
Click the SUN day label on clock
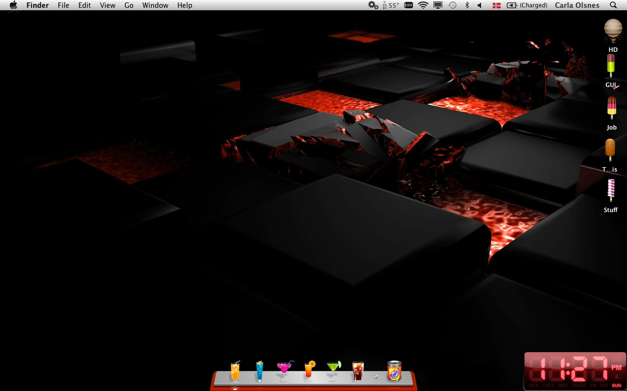(x=617, y=386)
